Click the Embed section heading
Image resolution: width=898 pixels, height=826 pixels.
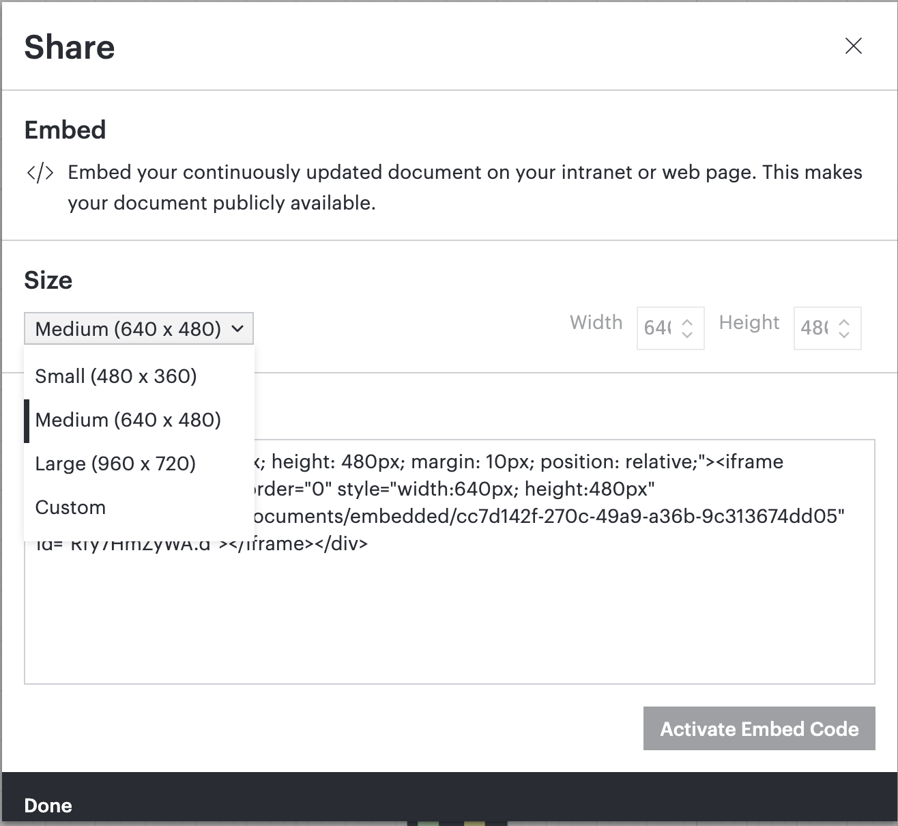click(66, 130)
